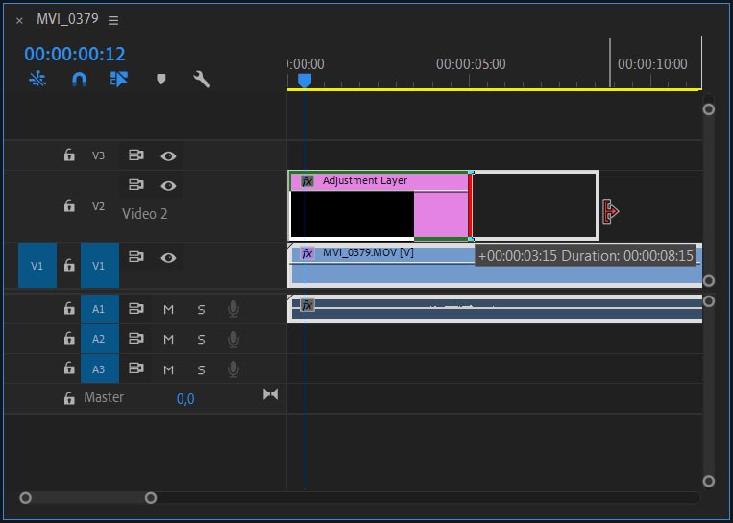Toggle insert sequences as nests icon
This screenshot has width=733, height=523.
(x=37, y=80)
